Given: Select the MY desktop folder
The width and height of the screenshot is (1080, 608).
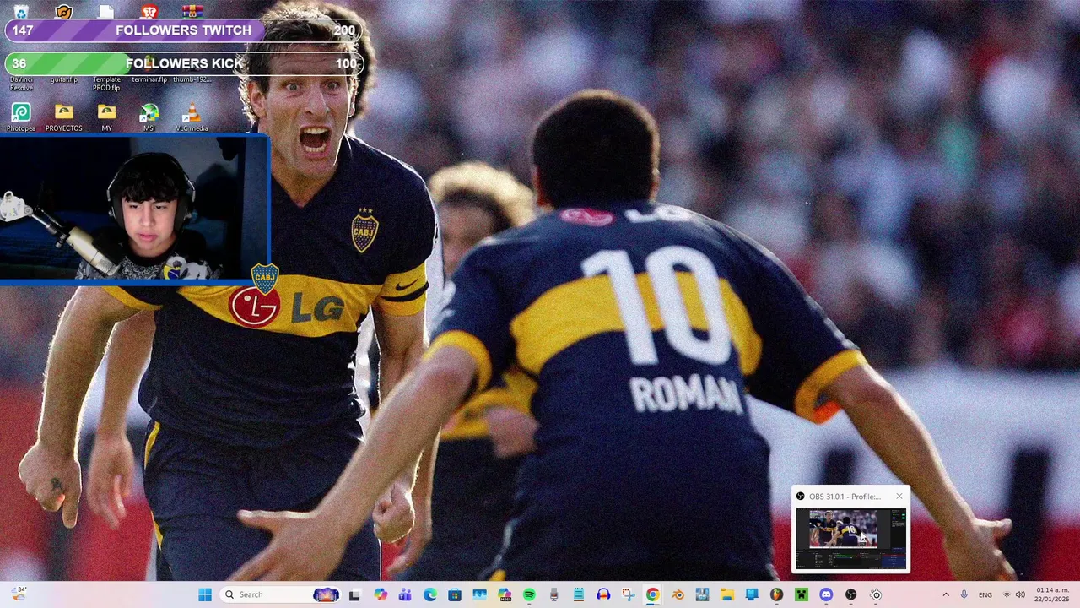Looking at the screenshot, I should (x=106, y=117).
